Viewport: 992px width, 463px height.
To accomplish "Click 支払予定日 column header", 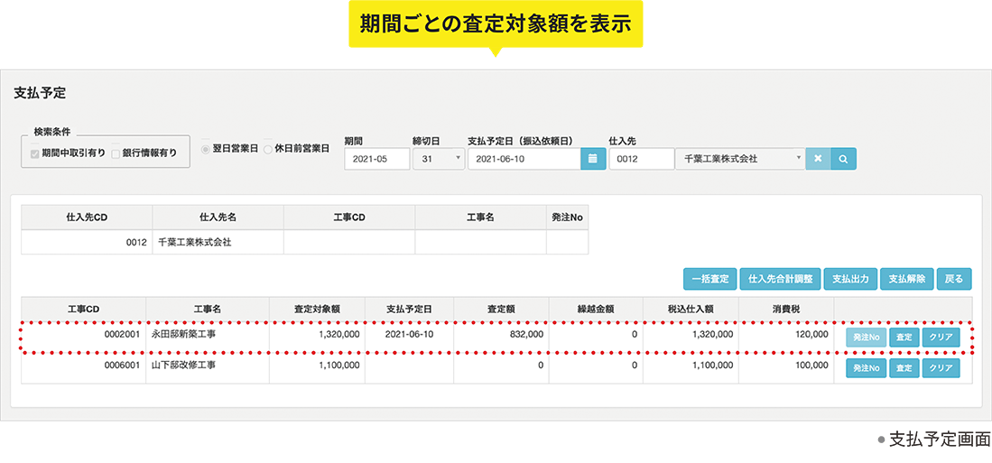I will 409,310.
